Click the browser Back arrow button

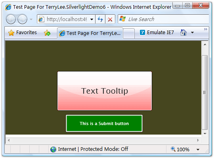click(x=11, y=19)
